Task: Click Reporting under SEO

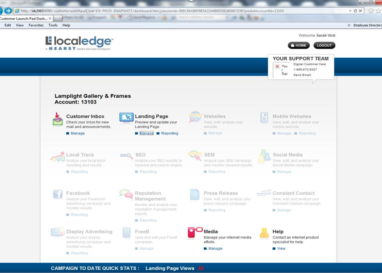Action: click(x=148, y=172)
